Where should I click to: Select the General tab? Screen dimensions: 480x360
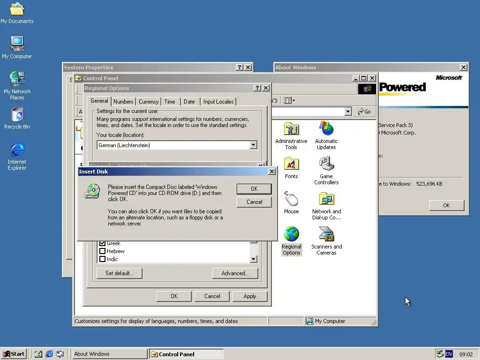[x=99, y=101]
